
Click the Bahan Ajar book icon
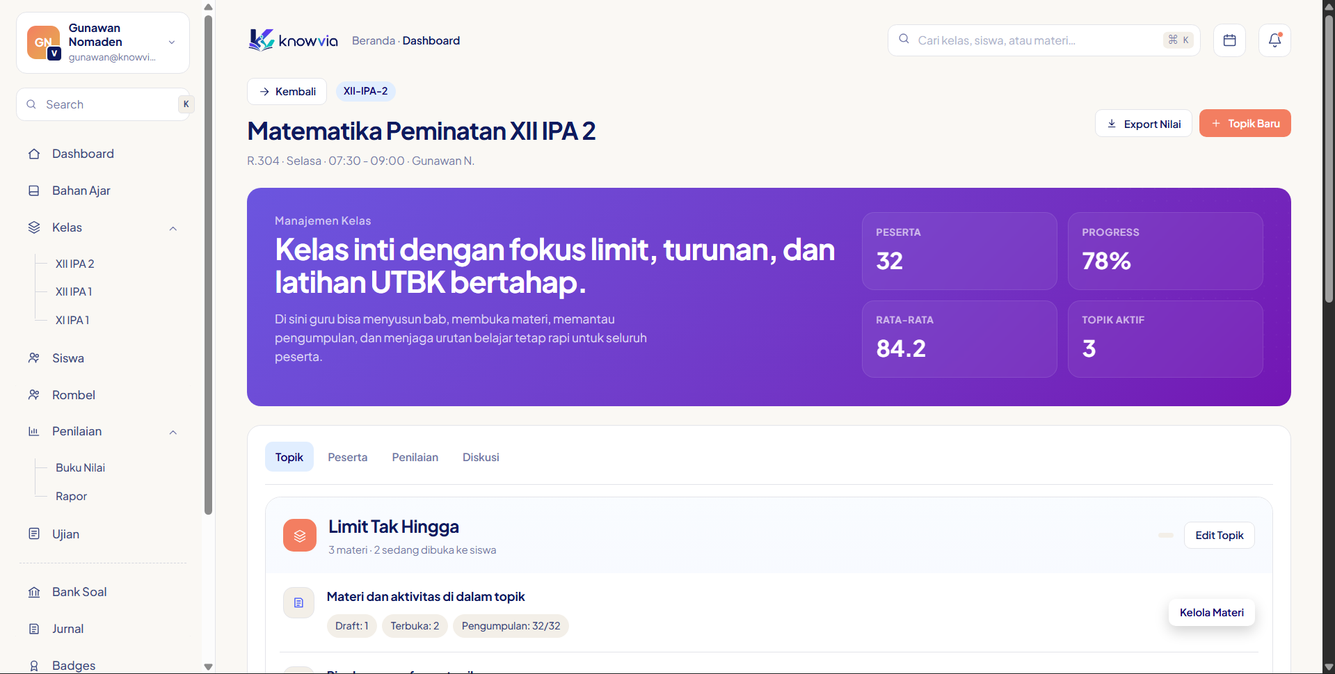click(34, 191)
